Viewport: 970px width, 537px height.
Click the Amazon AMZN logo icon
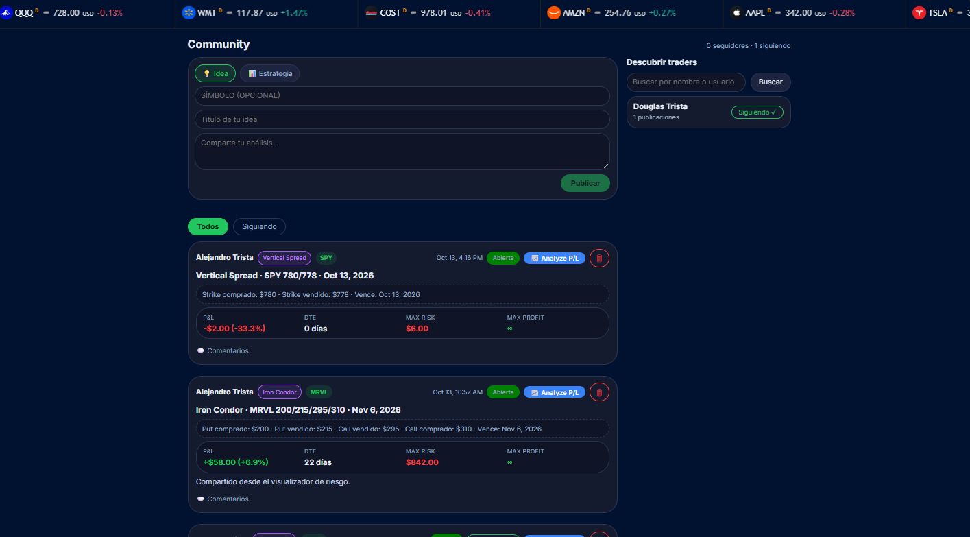554,12
